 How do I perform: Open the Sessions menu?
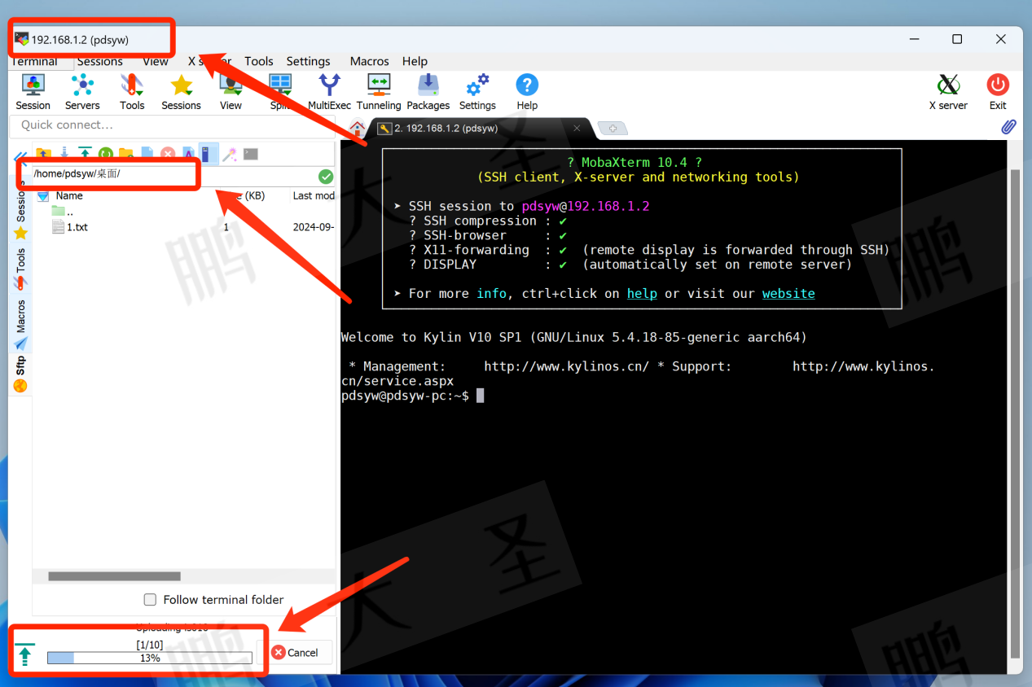[x=99, y=61]
